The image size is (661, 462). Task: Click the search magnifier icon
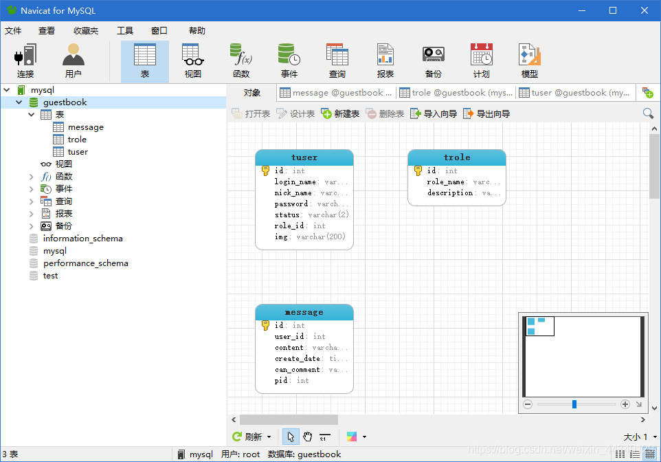pos(649,113)
